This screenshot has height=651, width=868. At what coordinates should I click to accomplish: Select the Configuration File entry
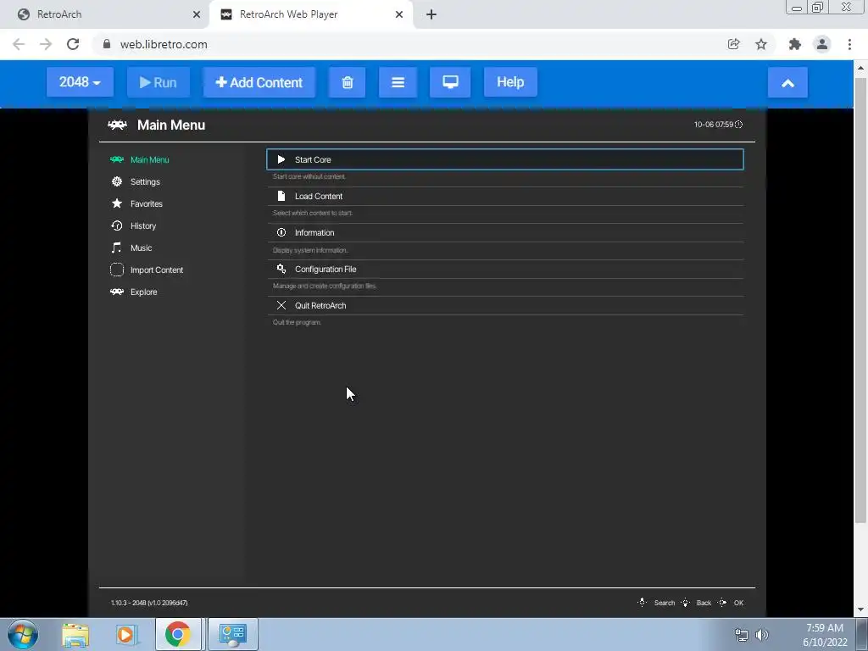tap(505, 269)
